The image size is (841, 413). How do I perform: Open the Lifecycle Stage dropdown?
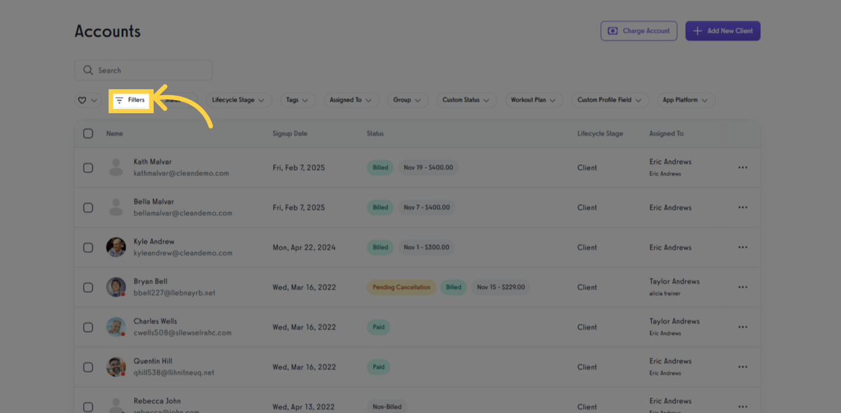(239, 100)
